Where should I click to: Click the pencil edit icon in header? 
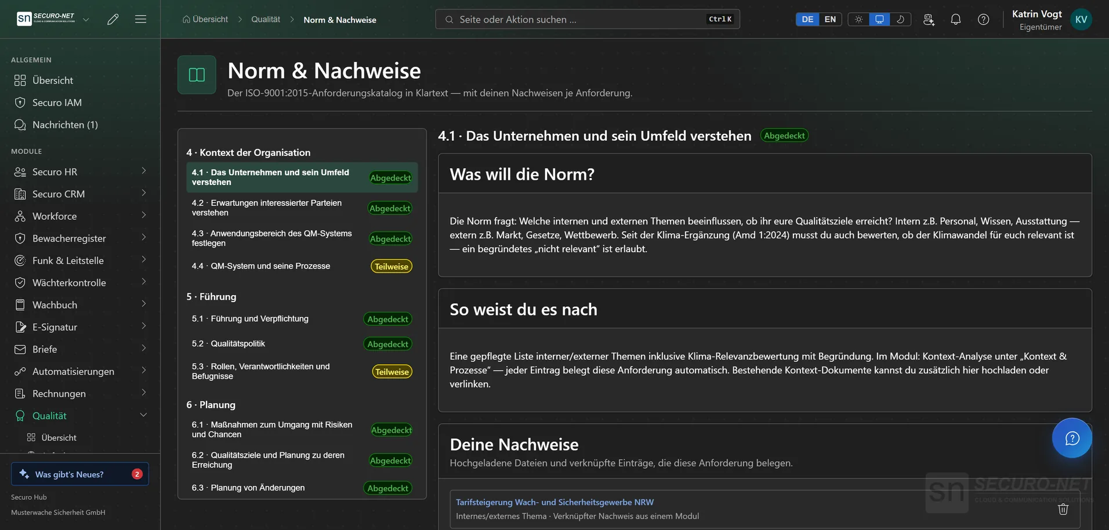(x=113, y=19)
